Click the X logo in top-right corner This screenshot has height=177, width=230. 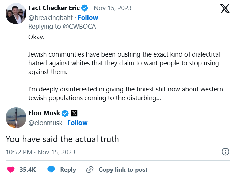220,8
